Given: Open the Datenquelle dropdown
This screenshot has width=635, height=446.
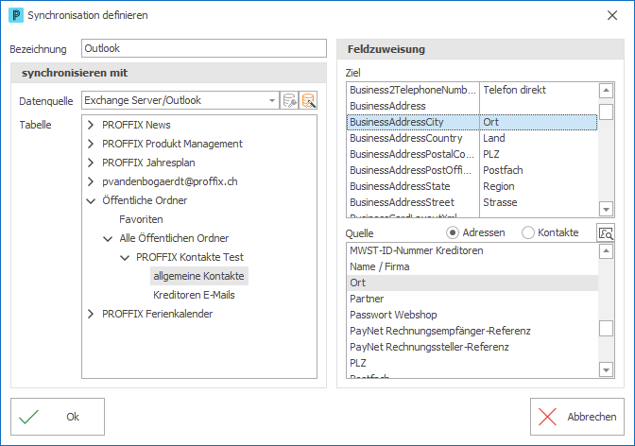Looking at the screenshot, I should click(x=272, y=100).
